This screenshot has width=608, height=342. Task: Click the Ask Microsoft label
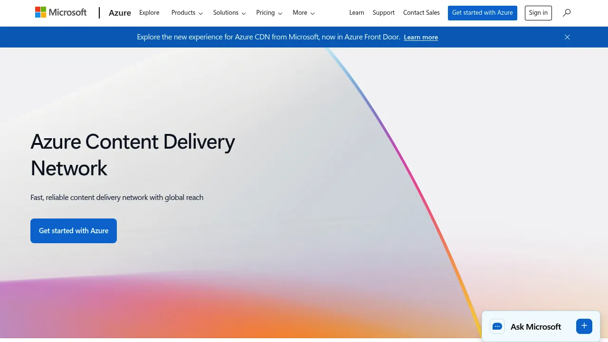tap(536, 327)
